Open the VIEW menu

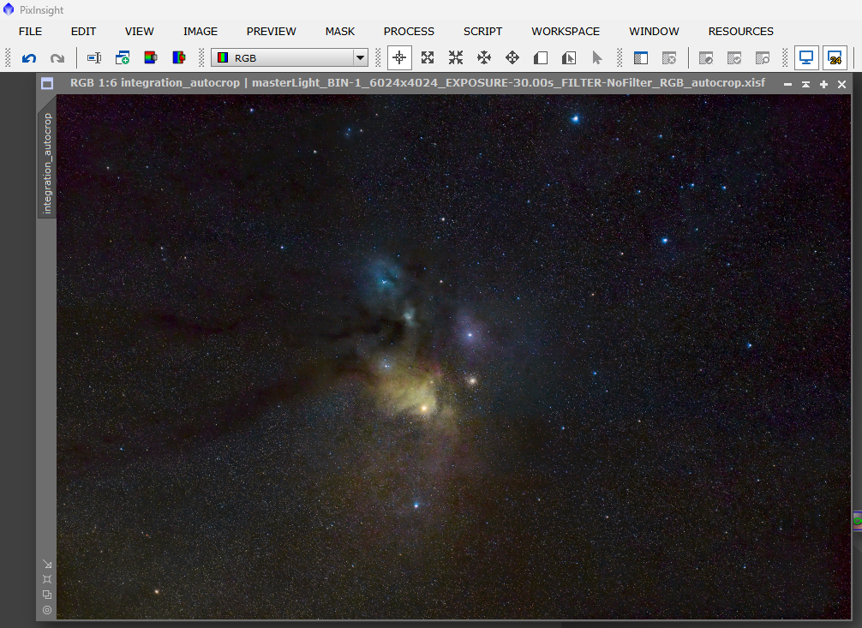click(139, 32)
